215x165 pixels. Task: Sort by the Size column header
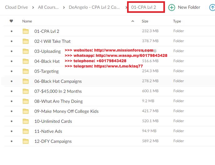point(145,21)
